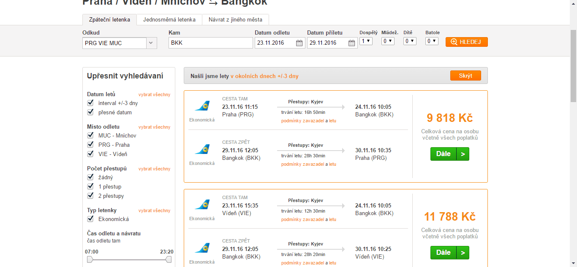This screenshot has width=577, height=267.
Task: Click airline logo on the 30.11.16 10:25 return flight
Action: click(x=202, y=248)
